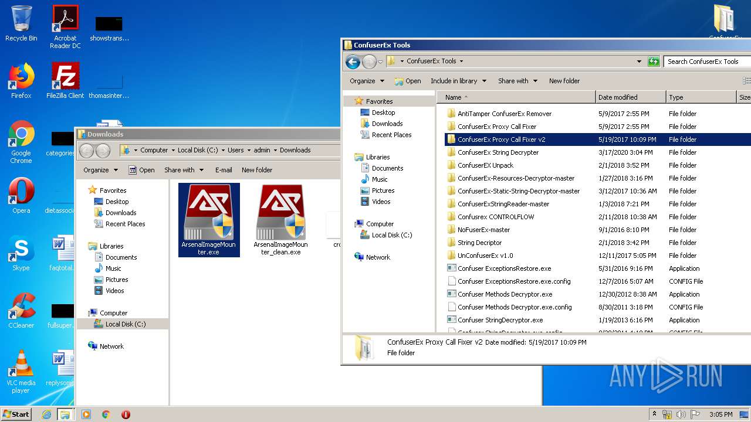Select Pictures in the Downloads window pane
This screenshot has height=422, width=751.
coord(111,280)
